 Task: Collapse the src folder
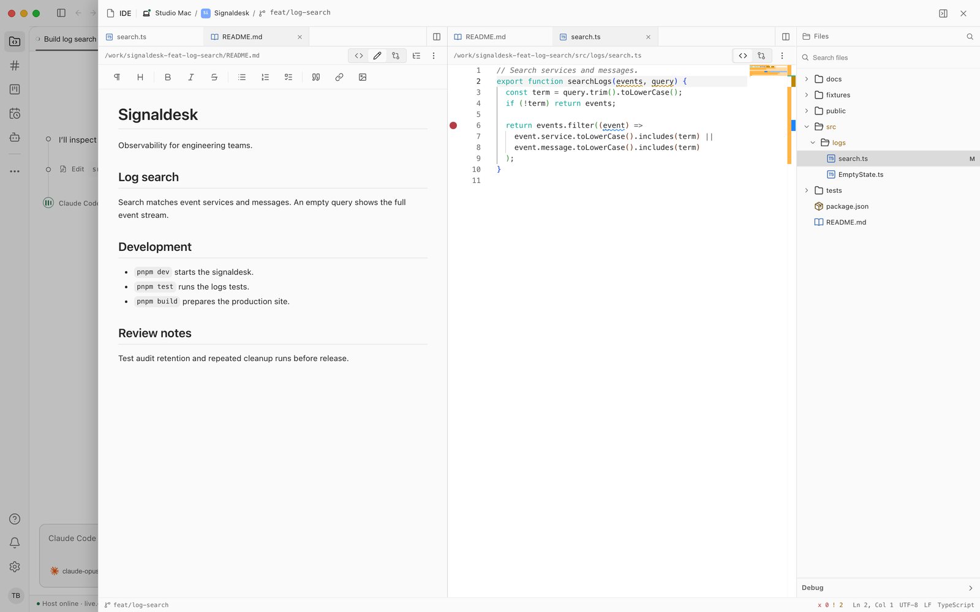click(807, 127)
